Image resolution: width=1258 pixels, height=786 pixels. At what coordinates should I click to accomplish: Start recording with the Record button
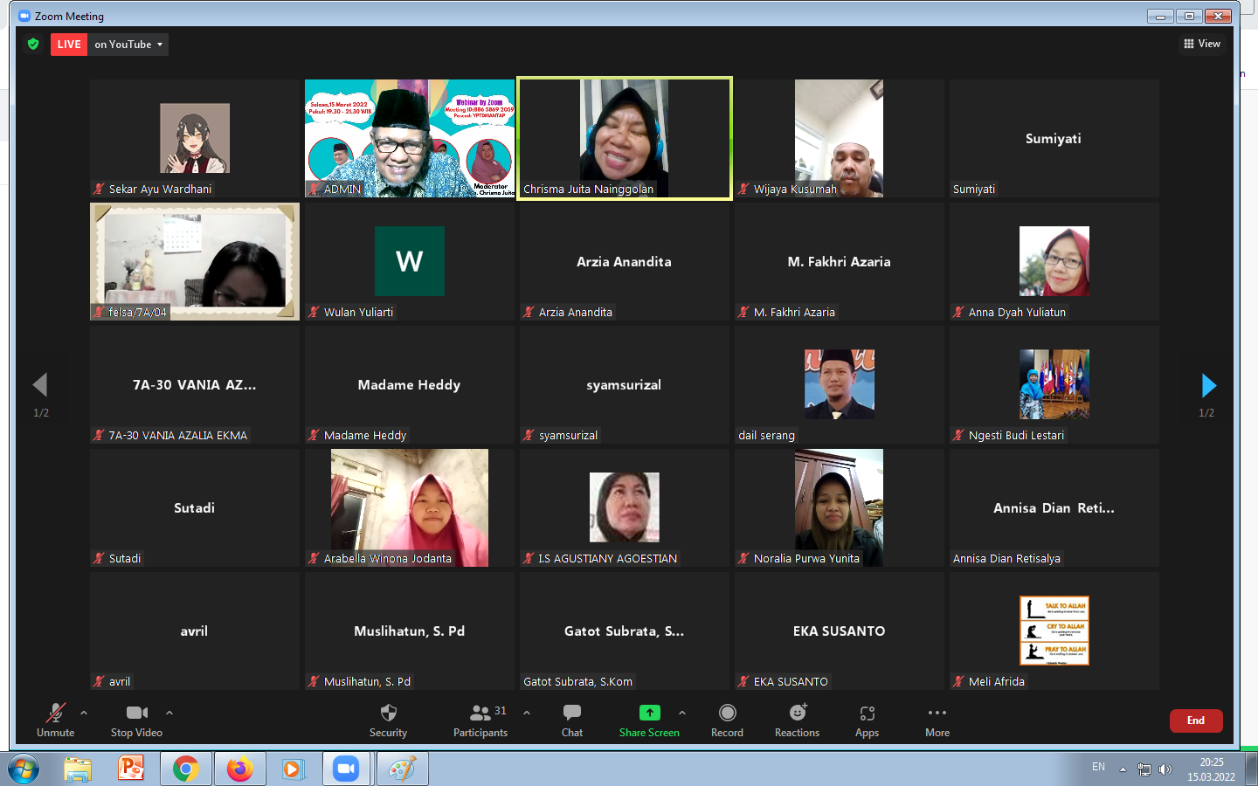tap(727, 720)
